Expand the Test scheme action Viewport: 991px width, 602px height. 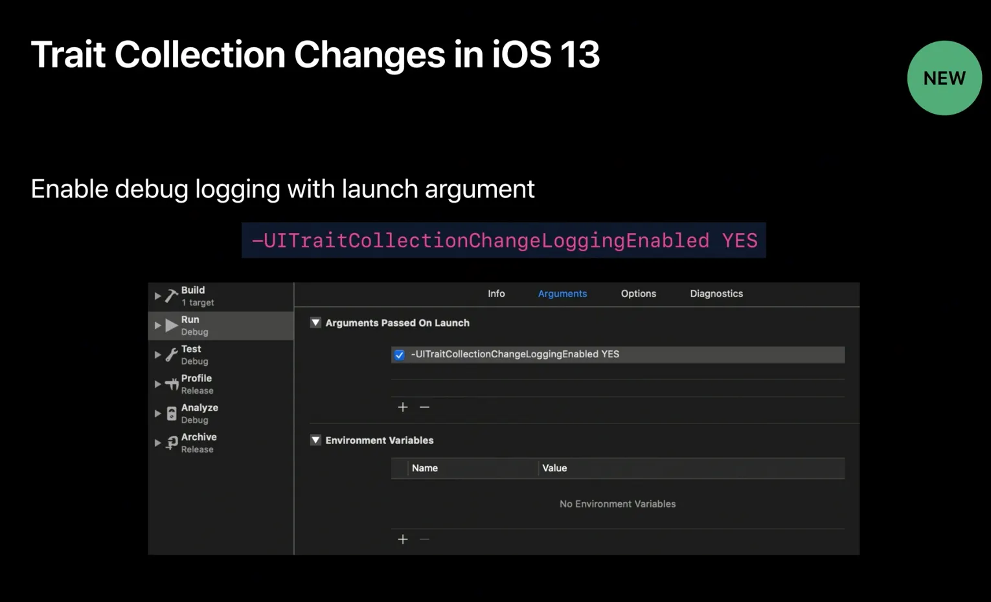[x=157, y=355]
